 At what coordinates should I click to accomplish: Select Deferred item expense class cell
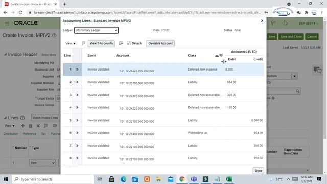point(202,70)
